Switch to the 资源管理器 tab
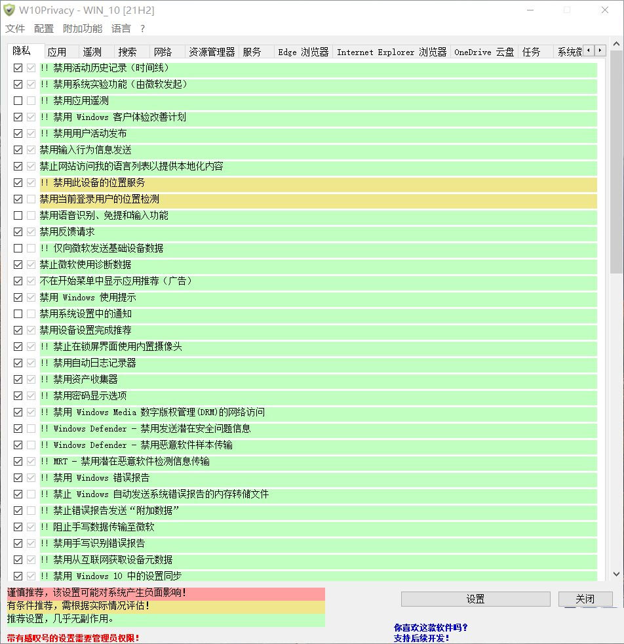The height and width of the screenshot is (644, 624). click(x=212, y=52)
